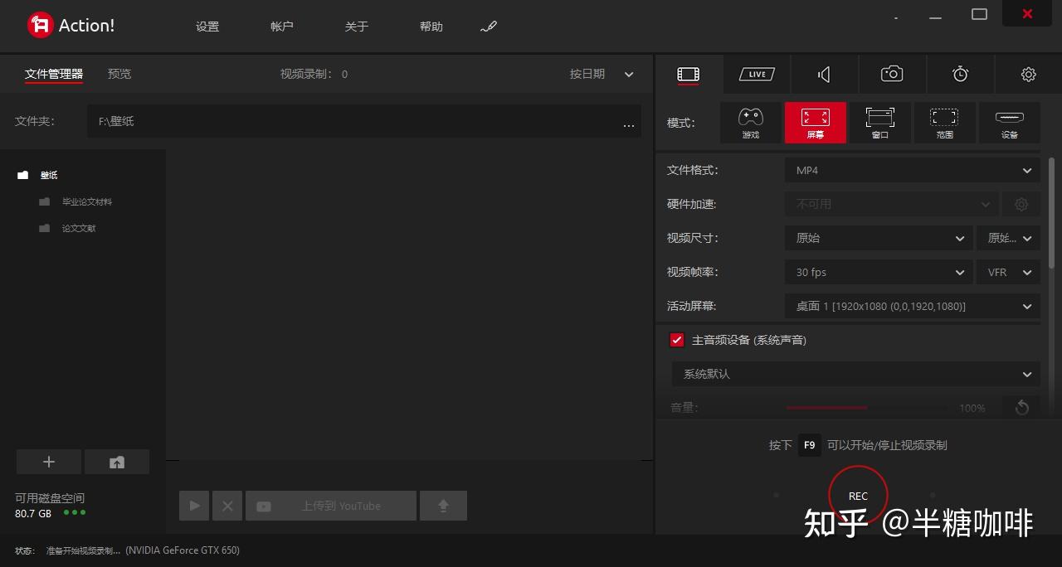Image resolution: width=1062 pixels, height=567 pixels.
Task: Select the 毕业论文材料 folder
Action: point(87,201)
